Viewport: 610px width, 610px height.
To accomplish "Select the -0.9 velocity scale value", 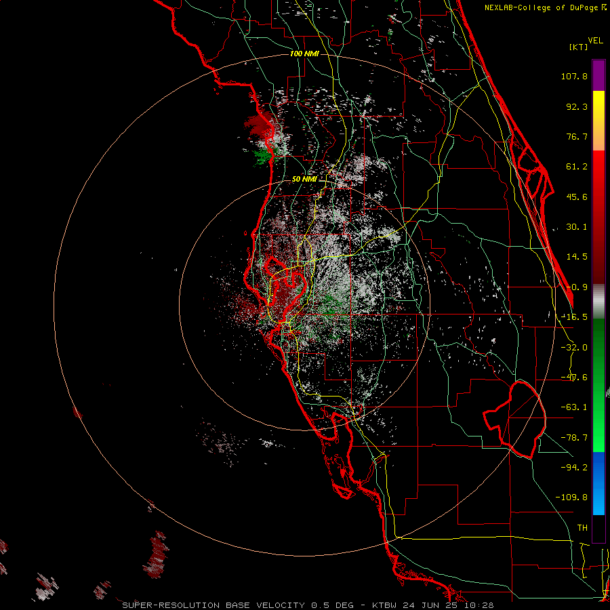I will pos(577,287).
